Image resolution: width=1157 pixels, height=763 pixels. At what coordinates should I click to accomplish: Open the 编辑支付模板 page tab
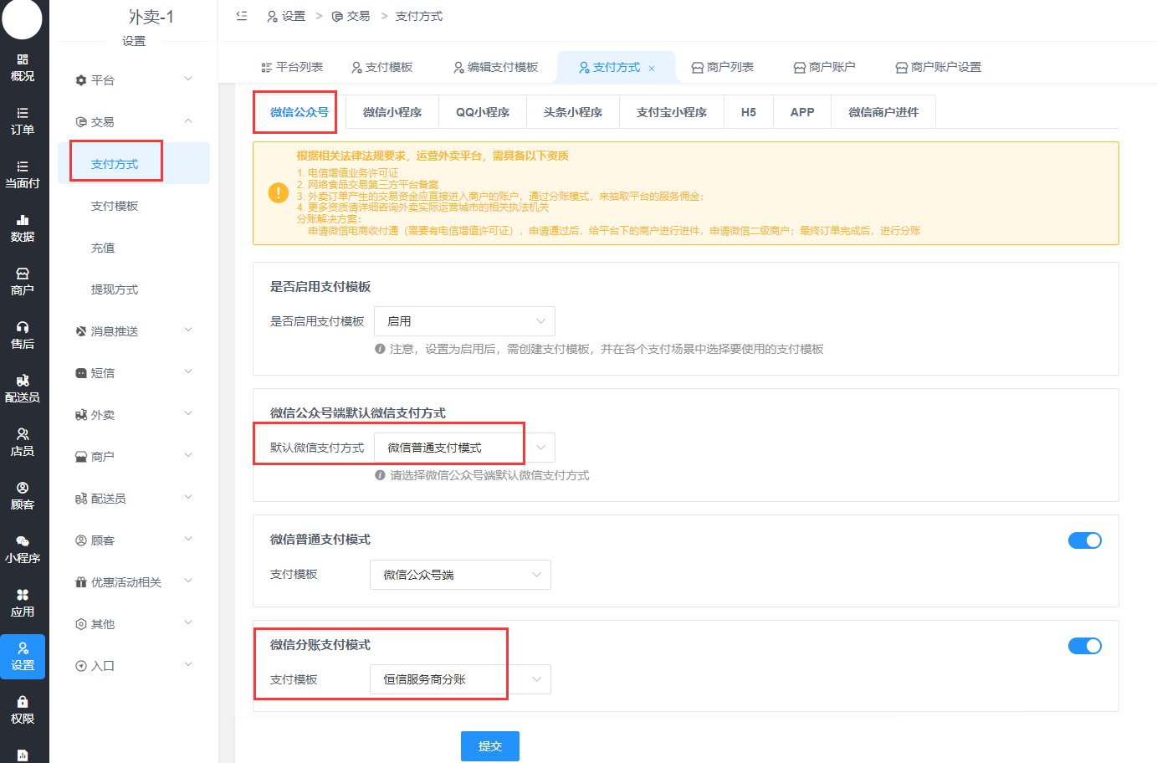[x=496, y=67]
